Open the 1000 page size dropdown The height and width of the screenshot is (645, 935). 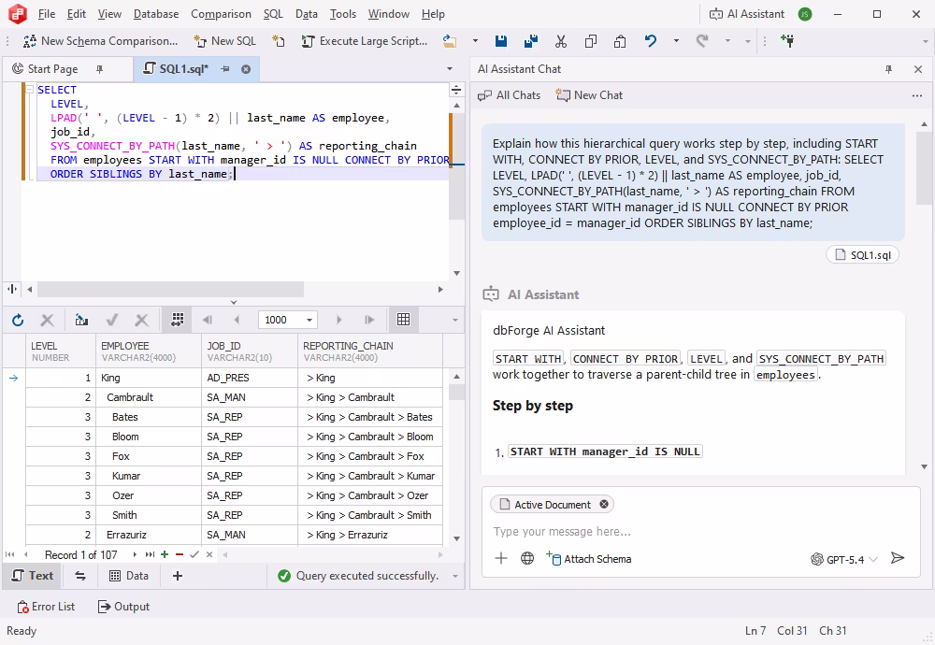point(309,320)
